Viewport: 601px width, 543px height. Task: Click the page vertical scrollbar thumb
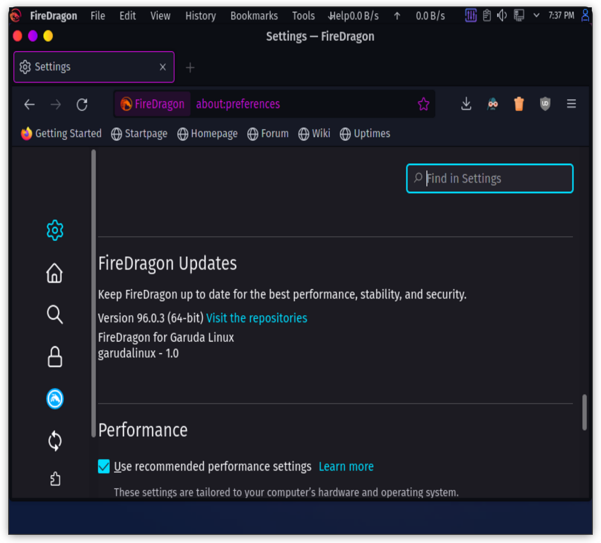coord(585,412)
